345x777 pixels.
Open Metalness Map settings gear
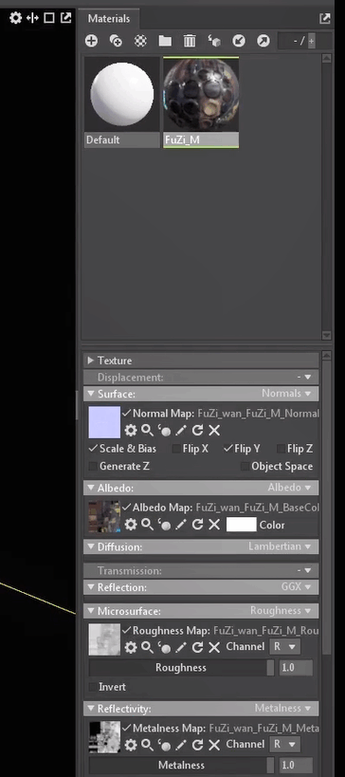pyautogui.click(x=131, y=745)
